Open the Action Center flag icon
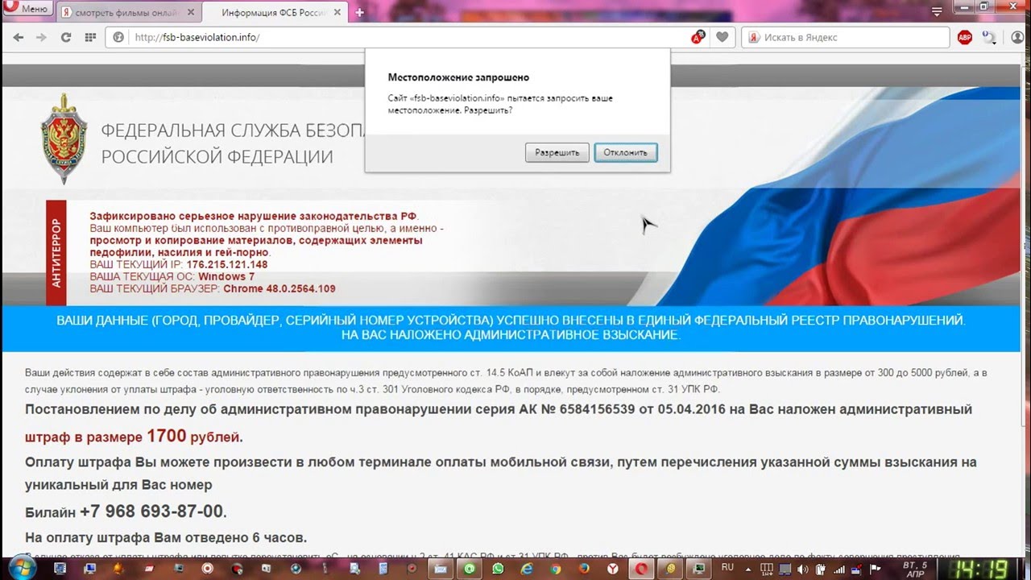Image resolution: width=1031 pixels, height=580 pixels. click(x=874, y=570)
